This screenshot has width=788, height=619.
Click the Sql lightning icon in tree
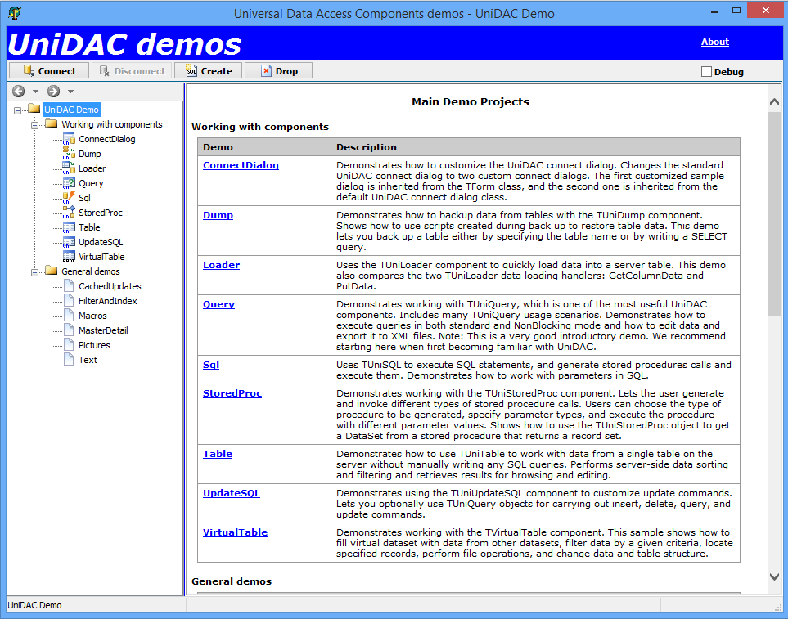[x=69, y=198]
